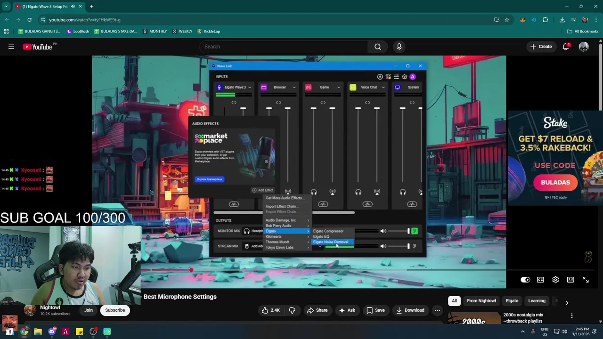Bookmark this tab with the star
This screenshot has height=339, width=603.
507,20
